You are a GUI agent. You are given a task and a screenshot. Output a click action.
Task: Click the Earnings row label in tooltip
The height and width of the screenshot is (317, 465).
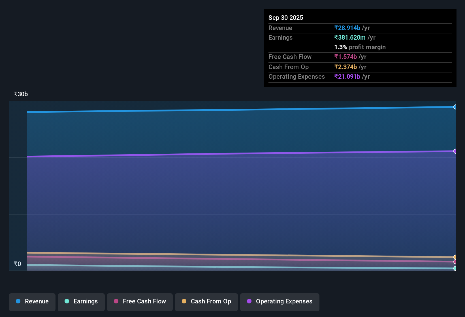pos(280,38)
